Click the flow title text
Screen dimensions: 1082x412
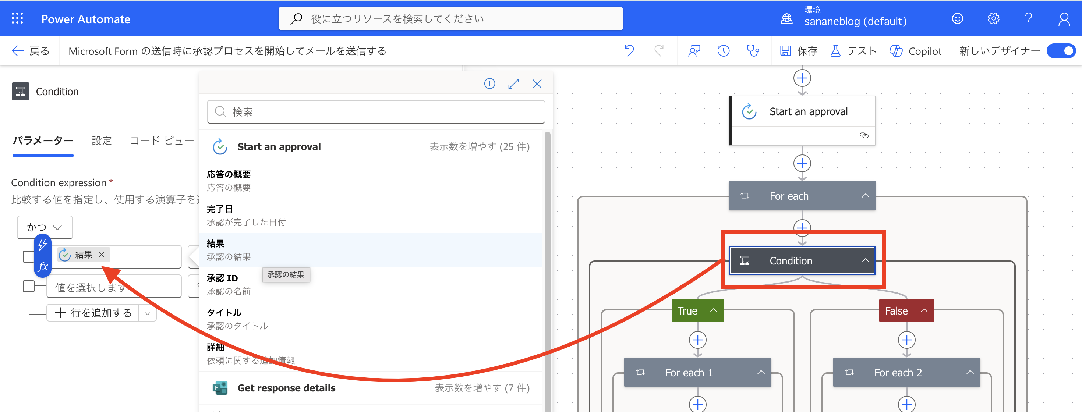coord(227,51)
